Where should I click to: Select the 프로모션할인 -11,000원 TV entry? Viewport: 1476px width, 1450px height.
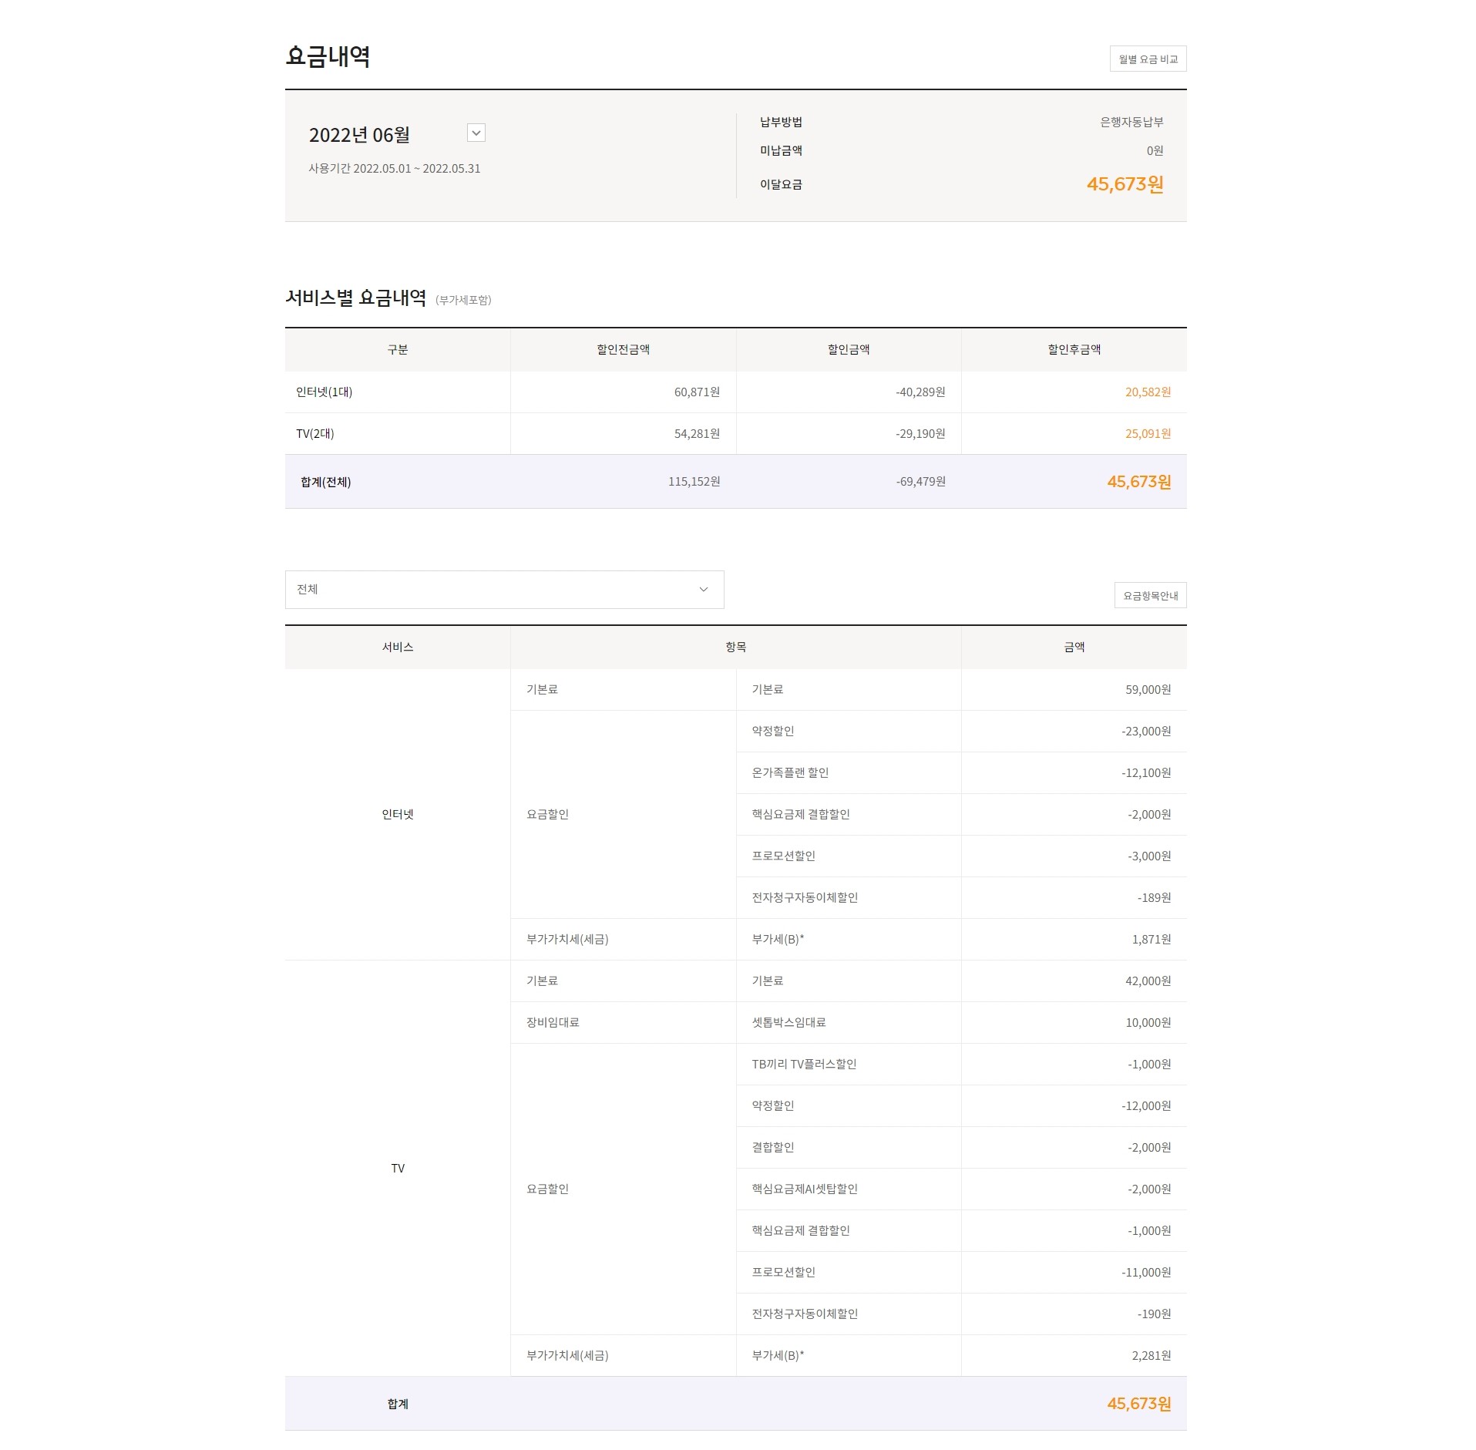pos(780,1273)
